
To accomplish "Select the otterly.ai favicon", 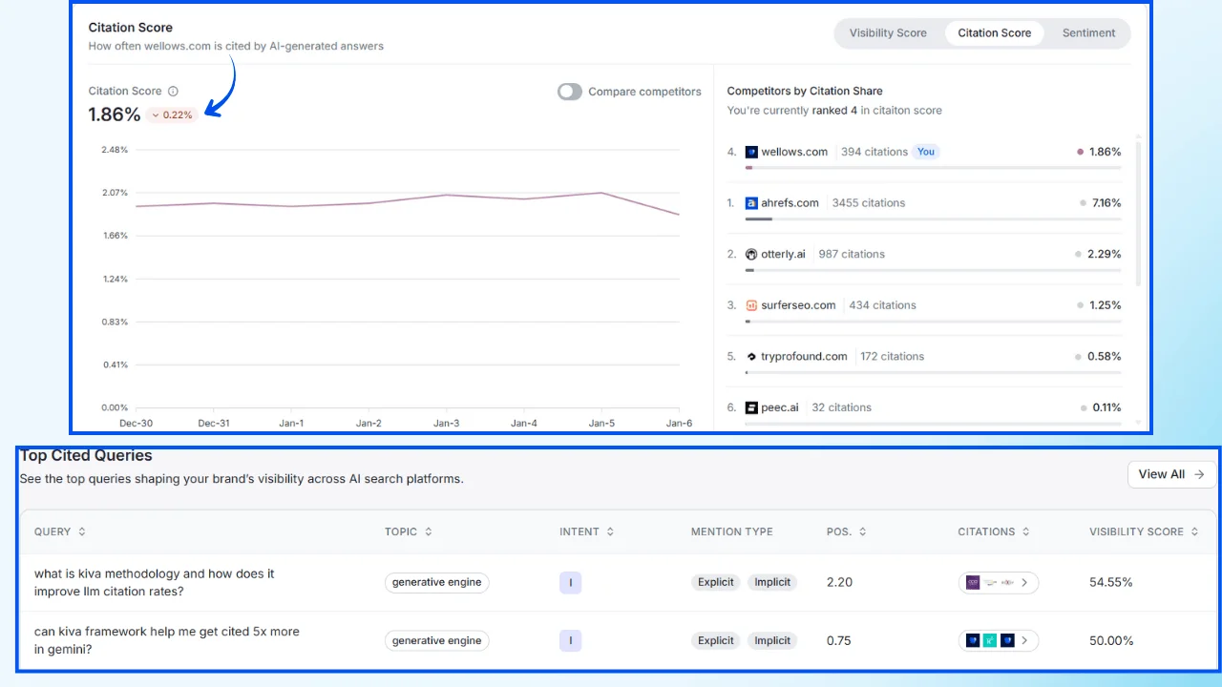I will coord(750,254).
